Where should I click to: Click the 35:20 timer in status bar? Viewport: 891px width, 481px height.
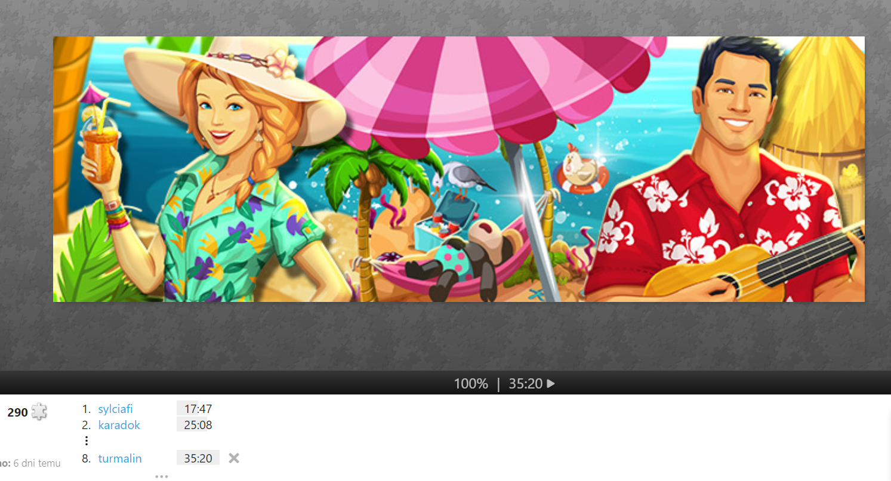pyautogui.click(x=526, y=384)
